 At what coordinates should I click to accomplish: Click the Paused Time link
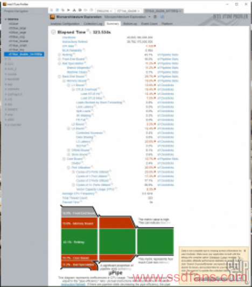(71, 202)
